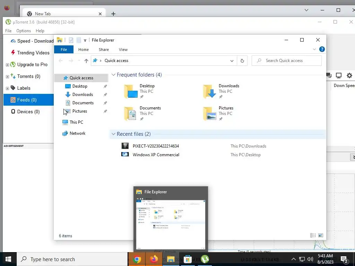Switch to details view layout
Image resolution: width=355 pixels, height=266 pixels.
pos(313,236)
